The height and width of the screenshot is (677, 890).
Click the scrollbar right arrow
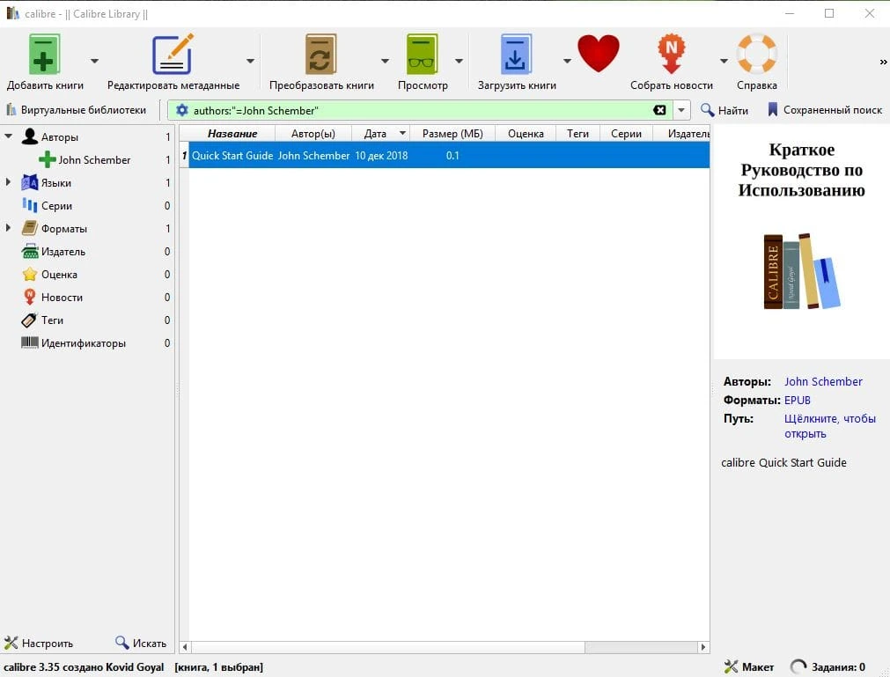(703, 647)
